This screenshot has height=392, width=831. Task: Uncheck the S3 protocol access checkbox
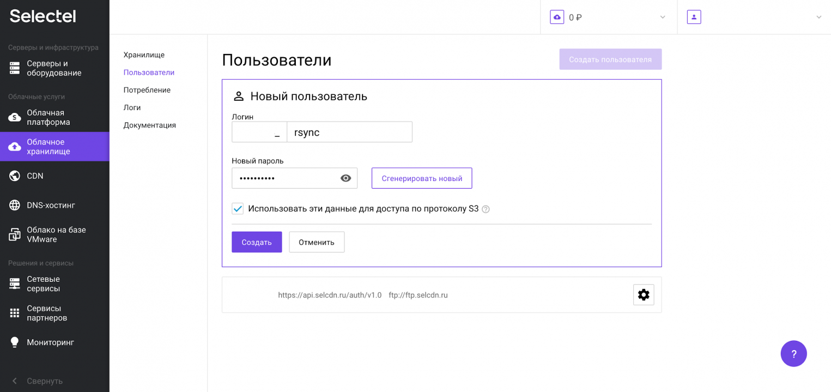tap(238, 208)
